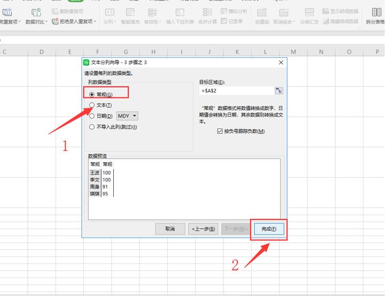389x296 pixels.
Task: Expand the 取消组合 ungroup dropdown
Action: point(294,22)
